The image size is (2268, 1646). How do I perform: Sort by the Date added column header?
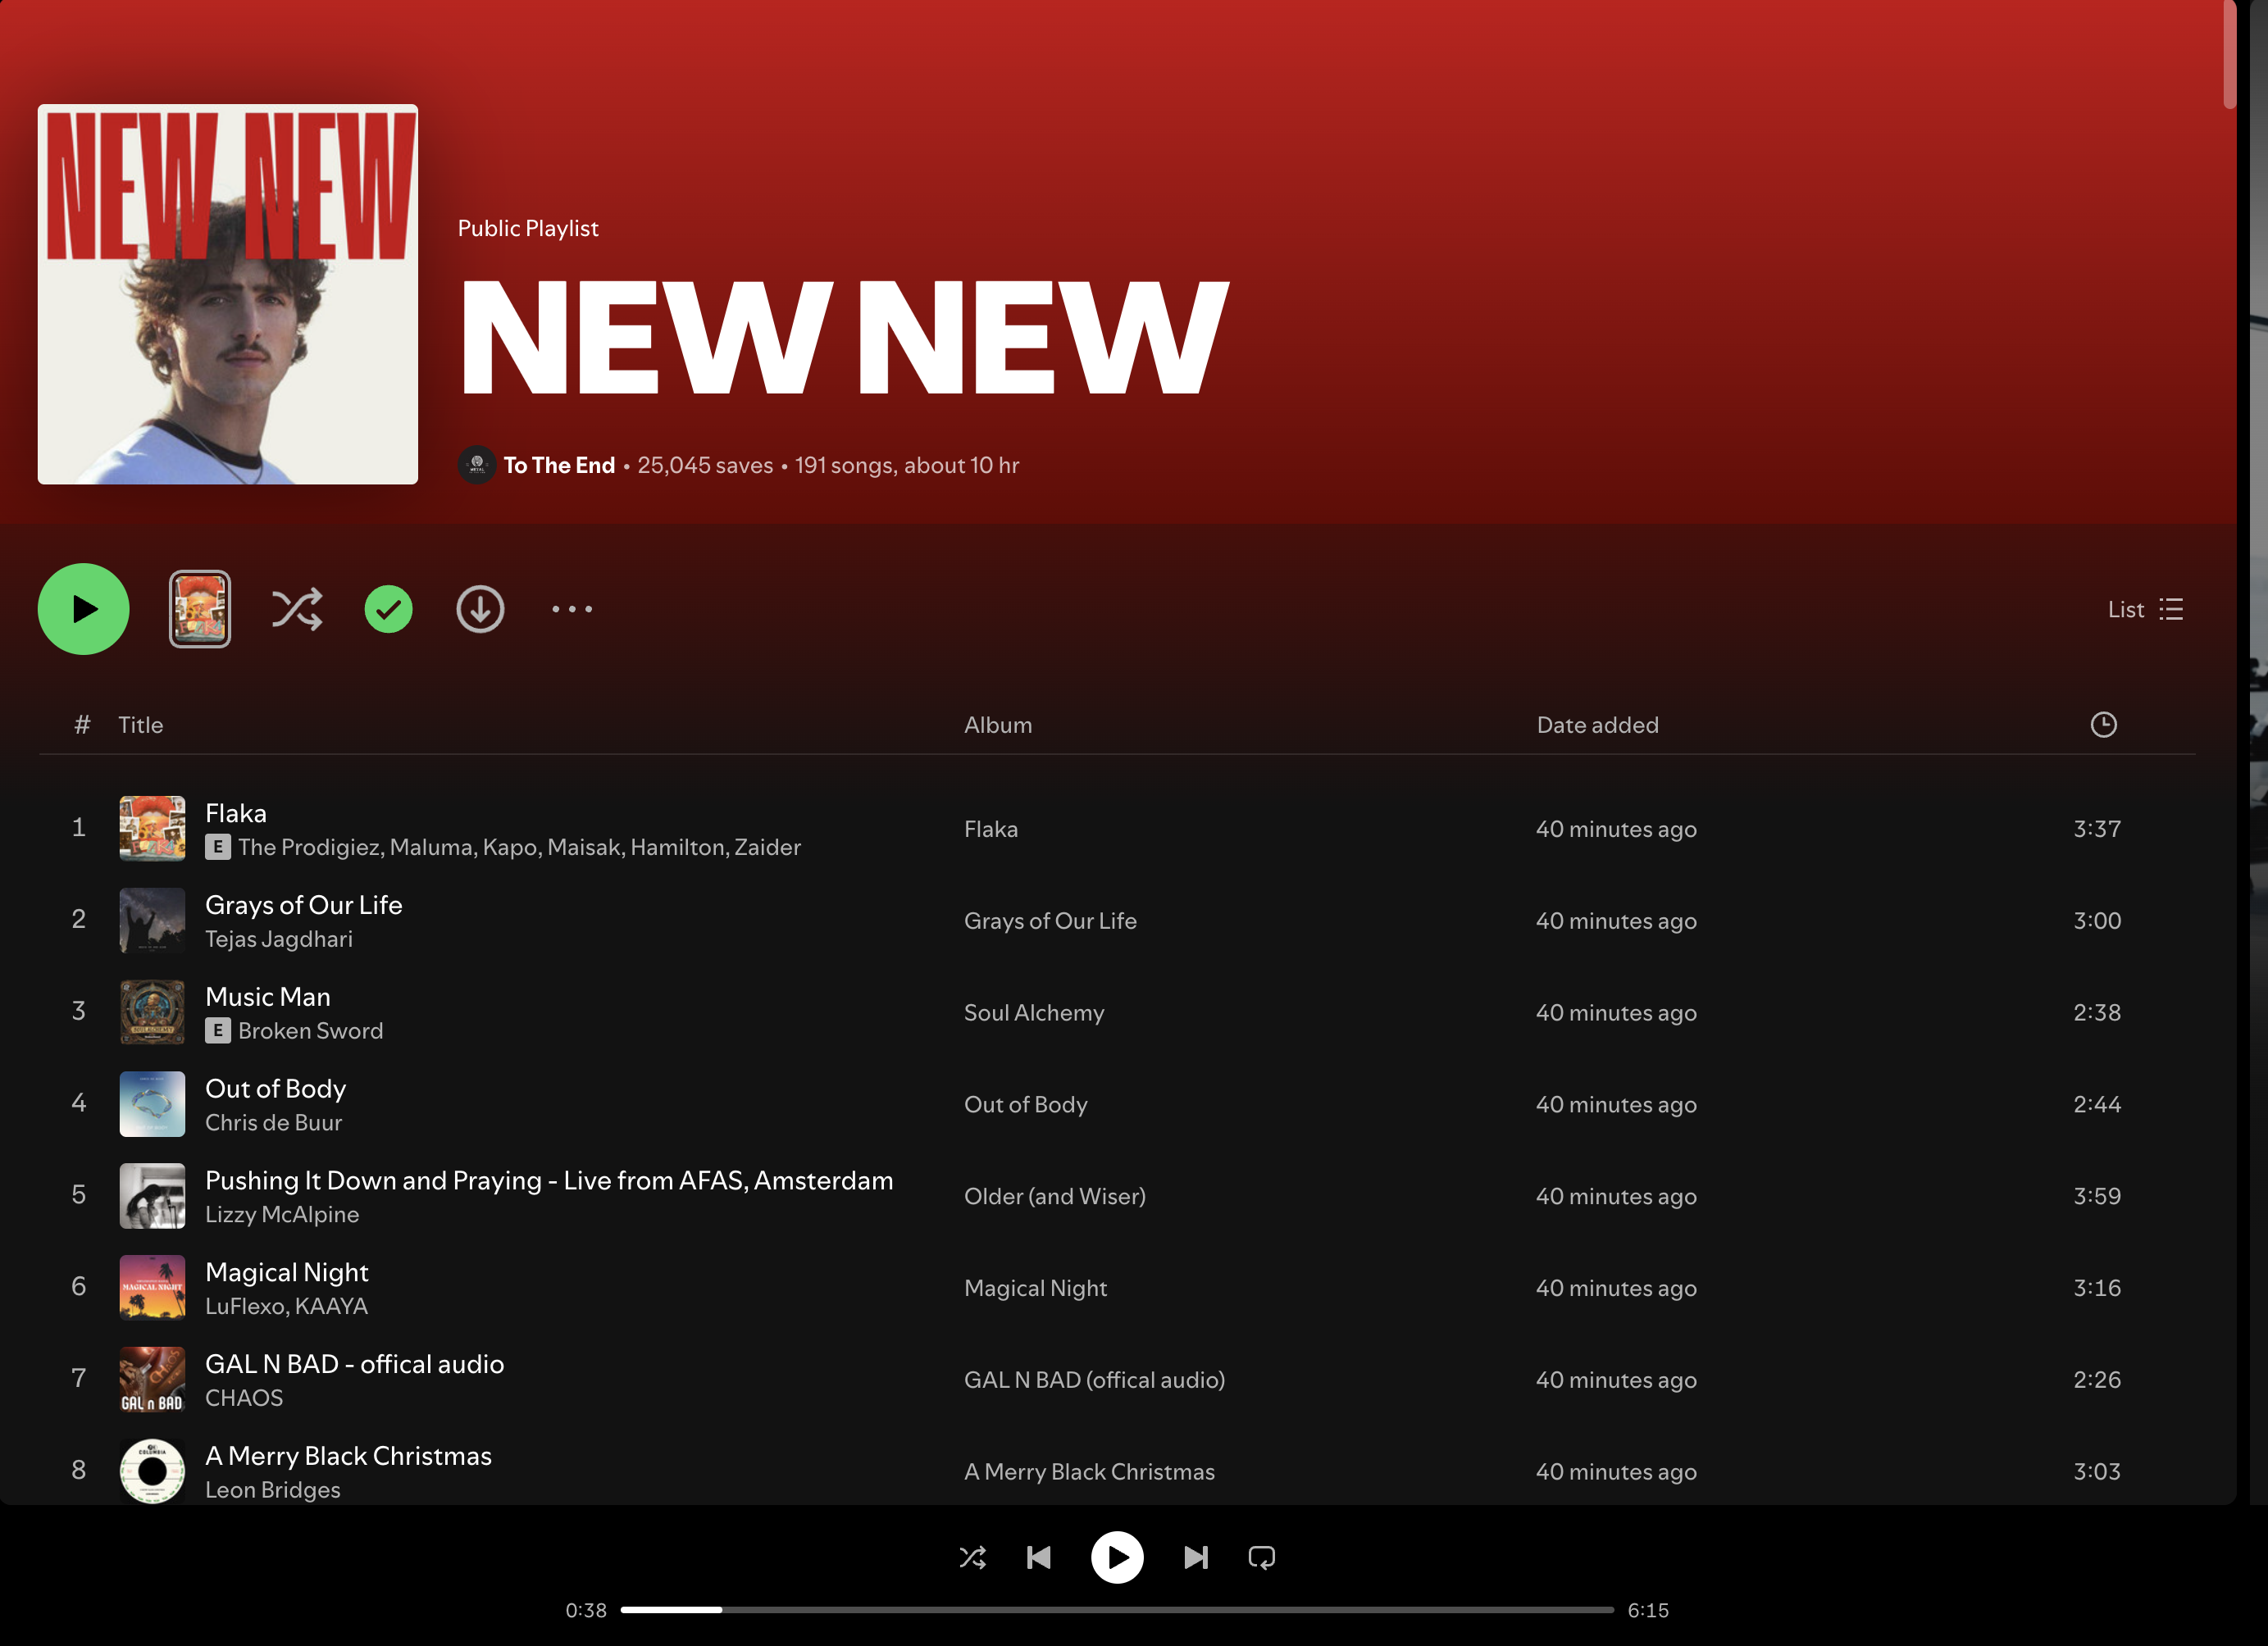[x=1597, y=725]
